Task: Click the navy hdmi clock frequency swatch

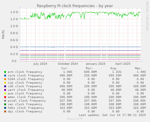Action: (x=5, y=108)
